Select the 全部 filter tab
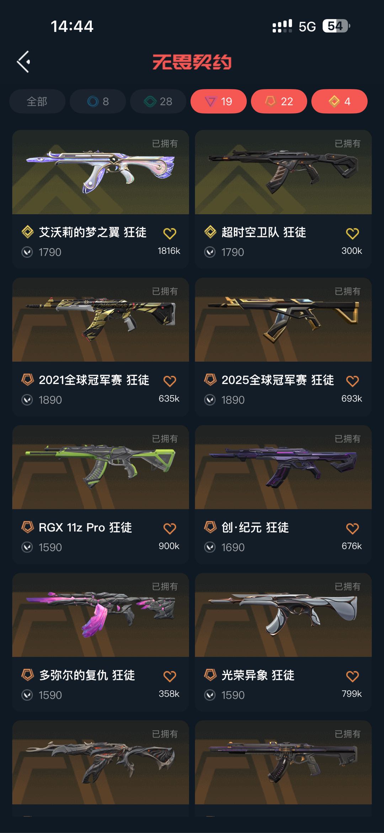This screenshot has height=833, width=384. click(37, 101)
